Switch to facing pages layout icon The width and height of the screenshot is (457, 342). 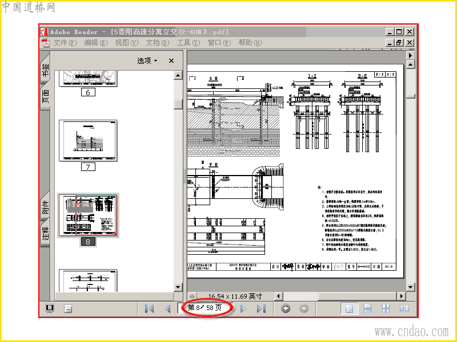pos(404,308)
